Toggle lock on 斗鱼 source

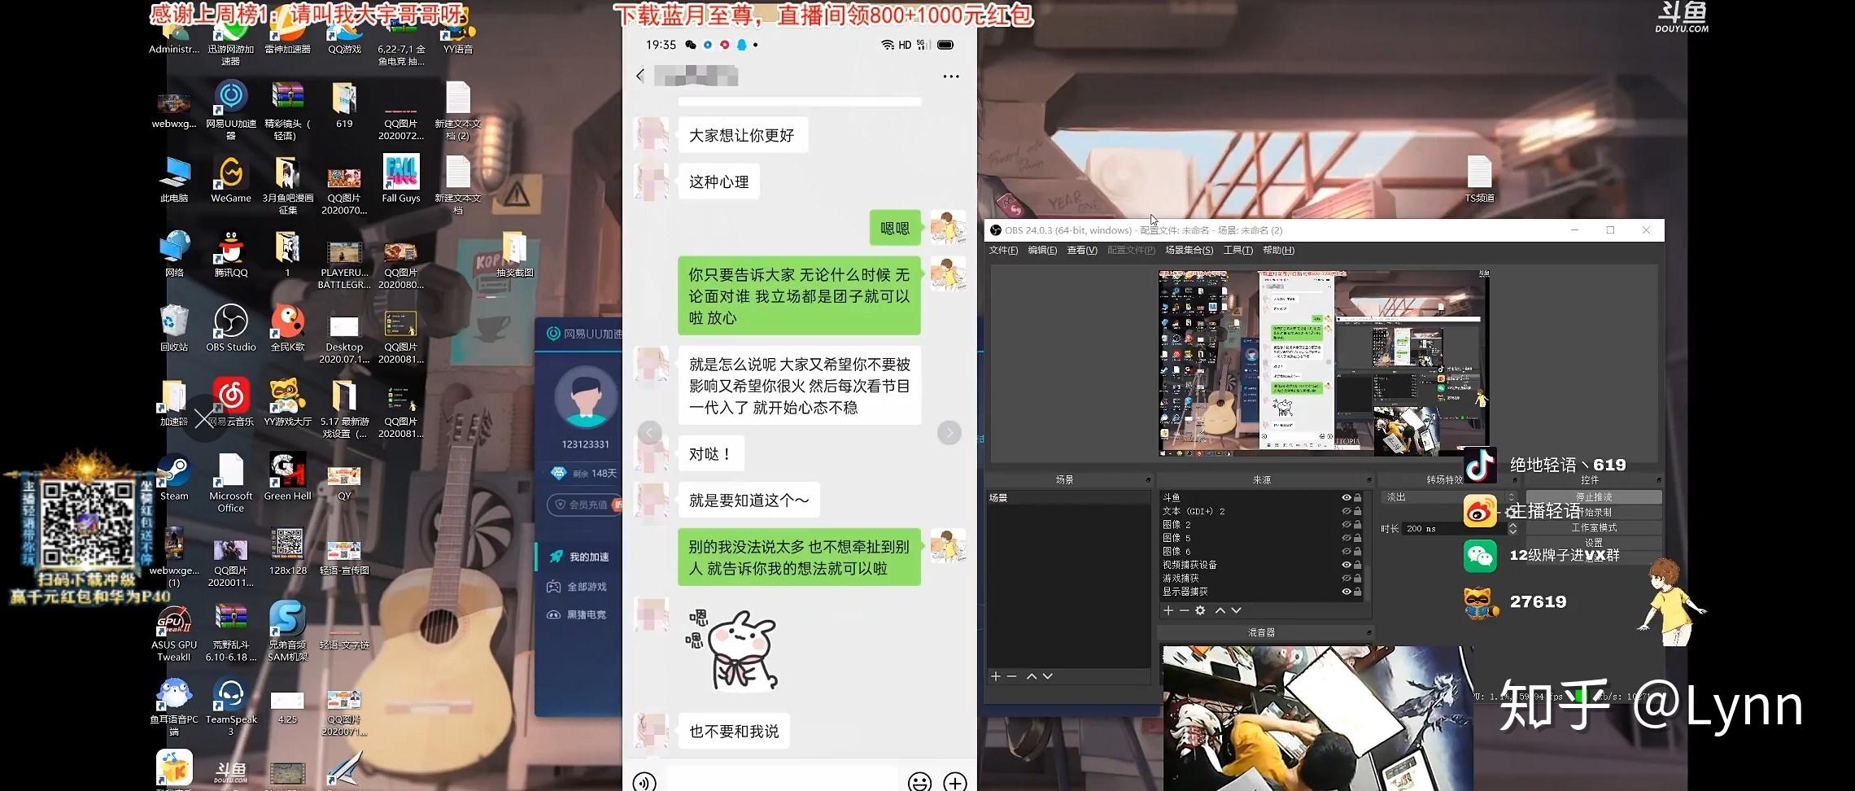(x=1358, y=497)
